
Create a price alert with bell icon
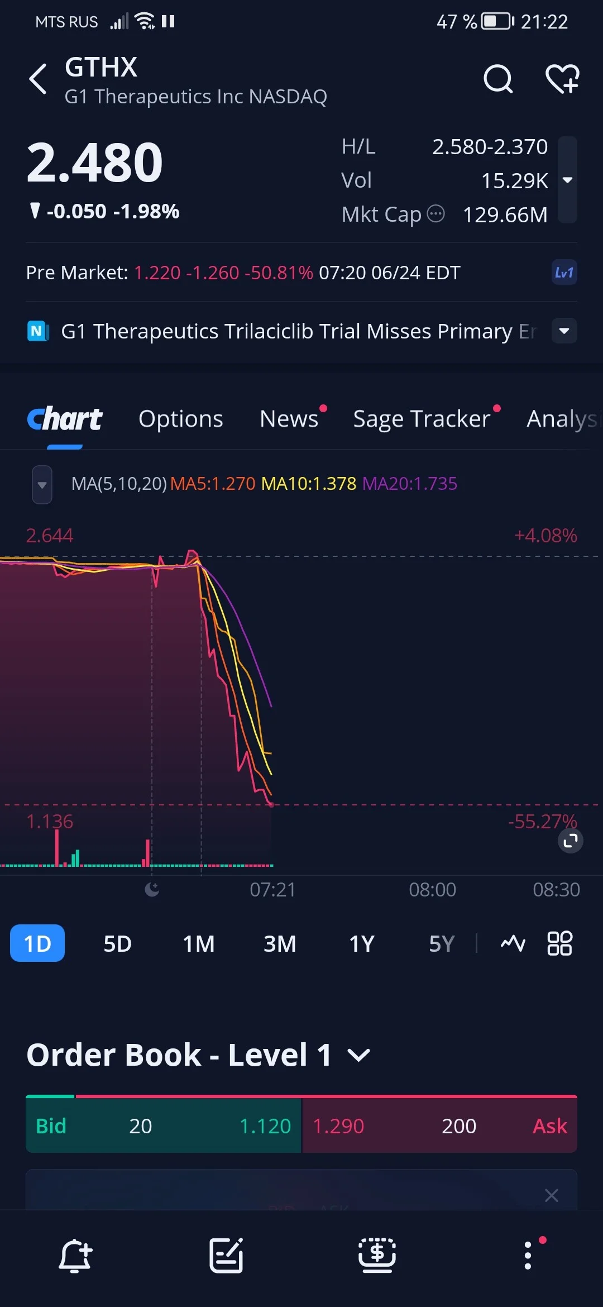point(75,1256)
